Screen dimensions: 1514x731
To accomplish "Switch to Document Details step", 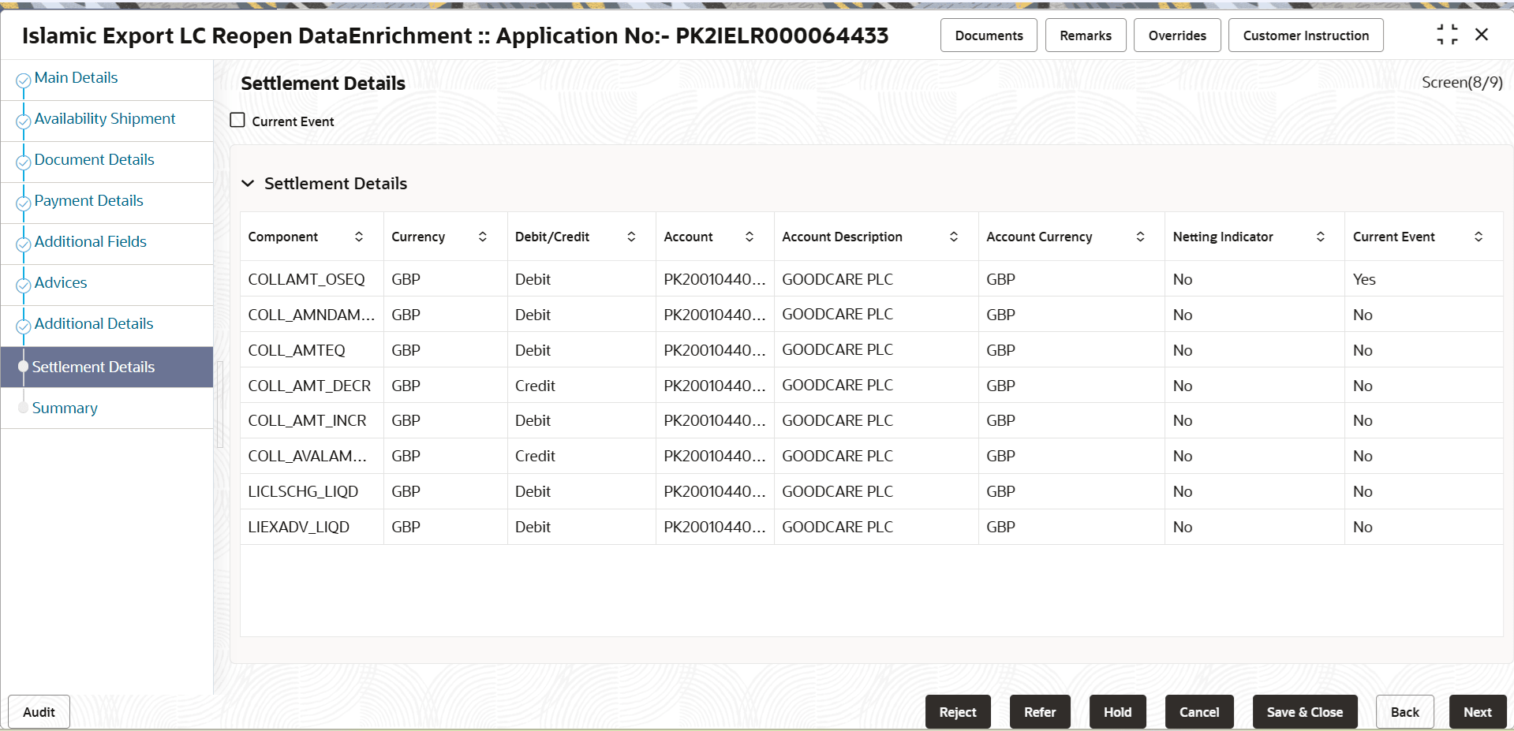I will point(94,160).
